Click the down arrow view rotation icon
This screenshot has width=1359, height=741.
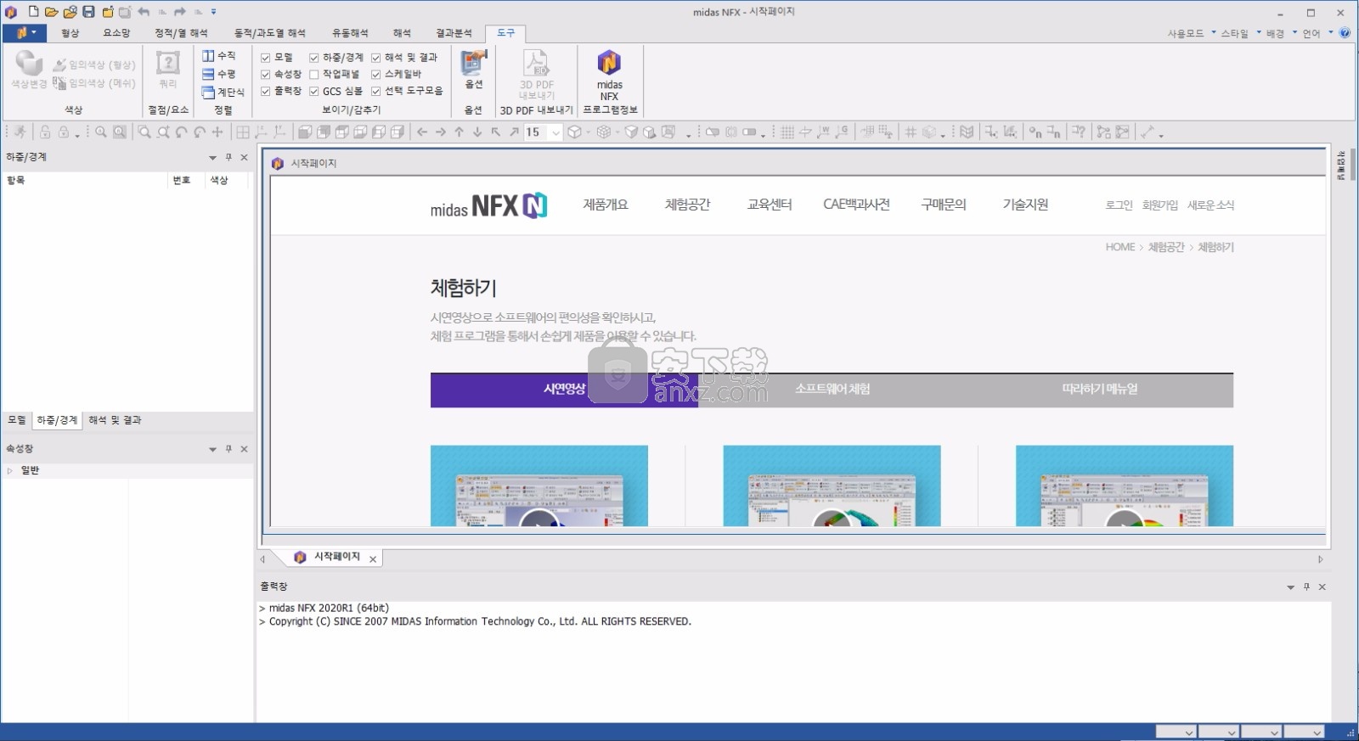[x=477, y=132]
